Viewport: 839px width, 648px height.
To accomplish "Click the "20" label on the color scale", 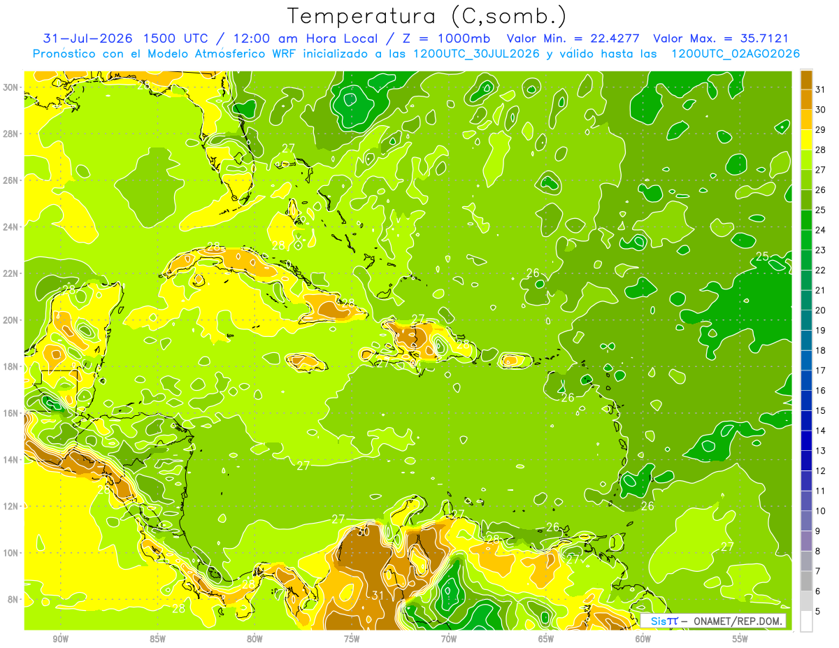I will click(x=820, y=310).
